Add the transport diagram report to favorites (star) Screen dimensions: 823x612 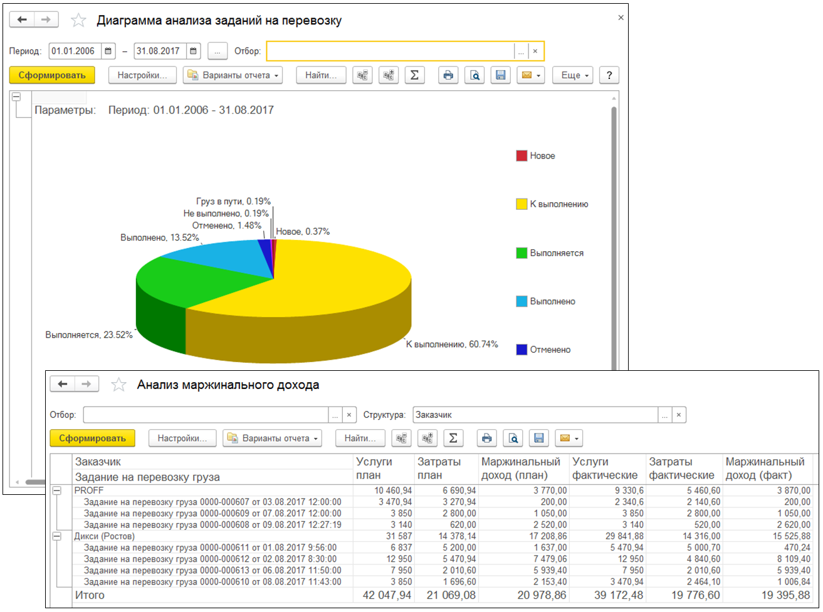point(78,20)
